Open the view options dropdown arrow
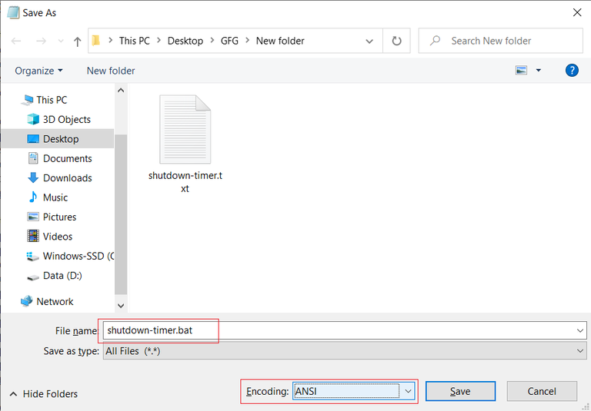Viewport: 591px width, 411px height. (539, 71)
